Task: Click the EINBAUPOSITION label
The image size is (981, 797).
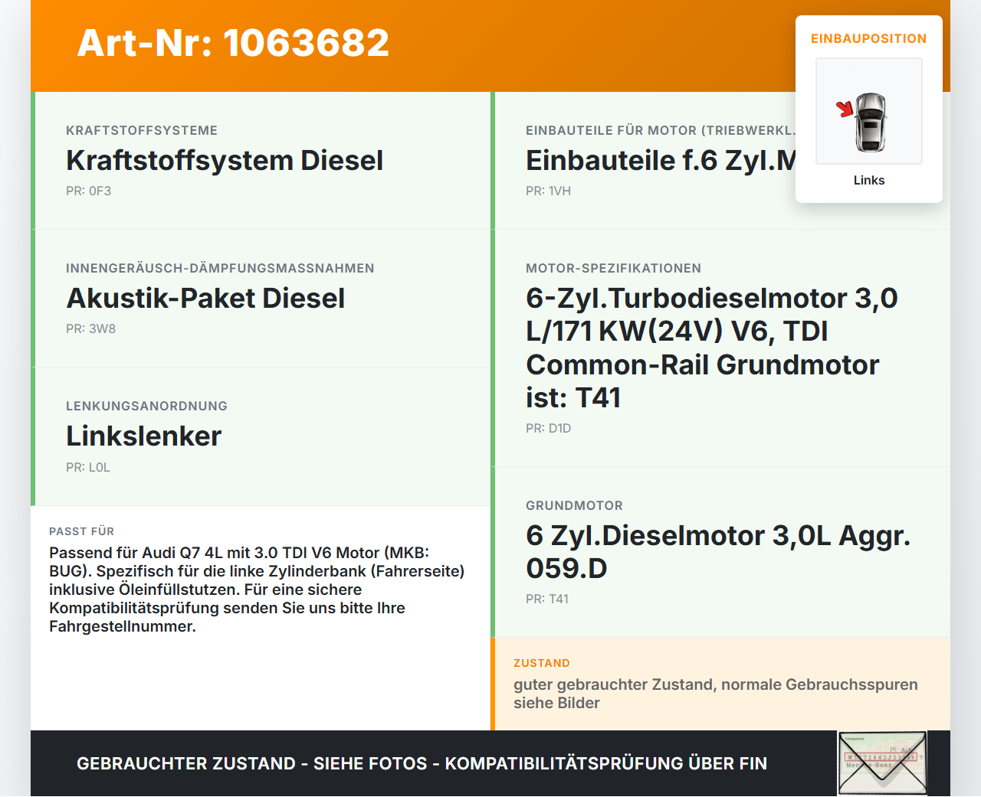Action: point(869,38)
